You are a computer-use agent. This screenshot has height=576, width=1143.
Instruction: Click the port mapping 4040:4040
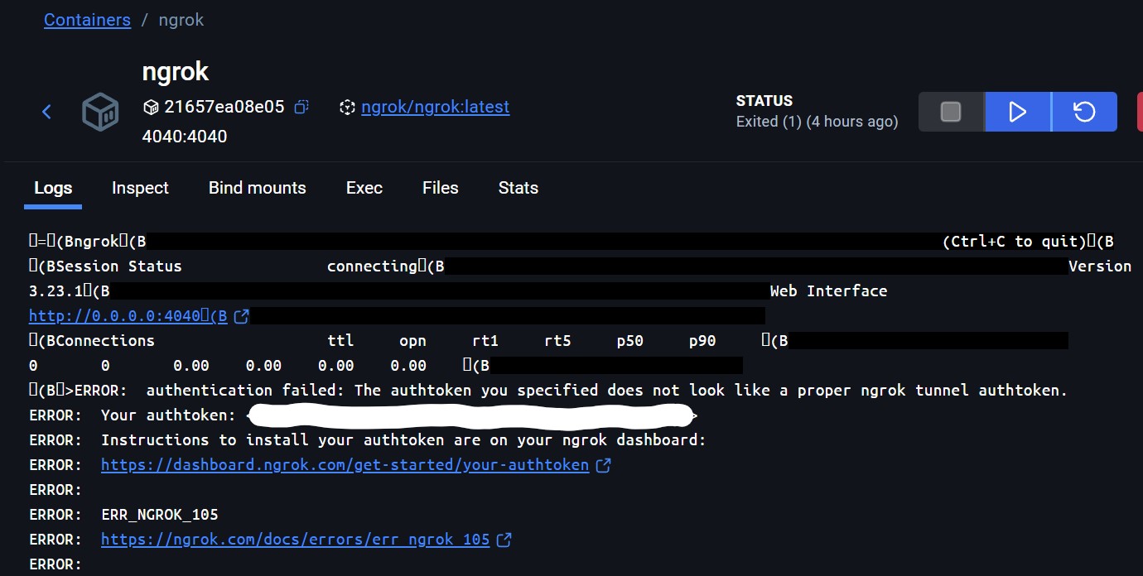(x=185, y=136)
